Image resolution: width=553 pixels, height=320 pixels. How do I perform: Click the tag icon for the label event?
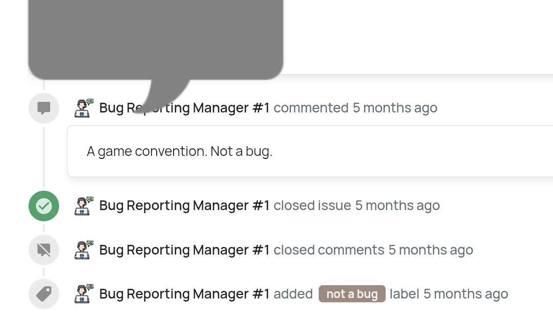tap(44, 294)
